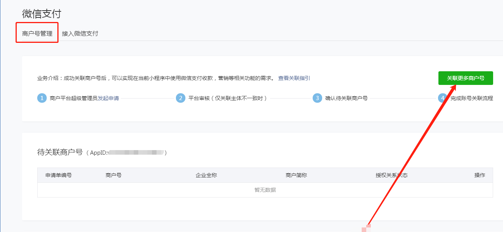Select the step 2 circle icon
Screen dimensions: 503x232
click(180, 98)
